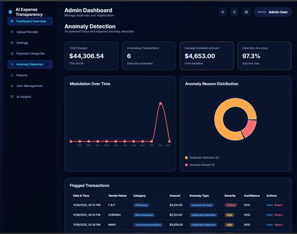Viewport: 297px width, 234px height.
Task: Click the Upload Receipt cloud icon
Action: pos(12,32)
